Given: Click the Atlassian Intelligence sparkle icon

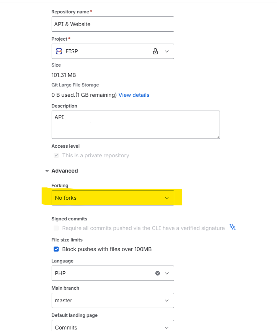Looking at the screenshot, I should click(x=233, y=227).
